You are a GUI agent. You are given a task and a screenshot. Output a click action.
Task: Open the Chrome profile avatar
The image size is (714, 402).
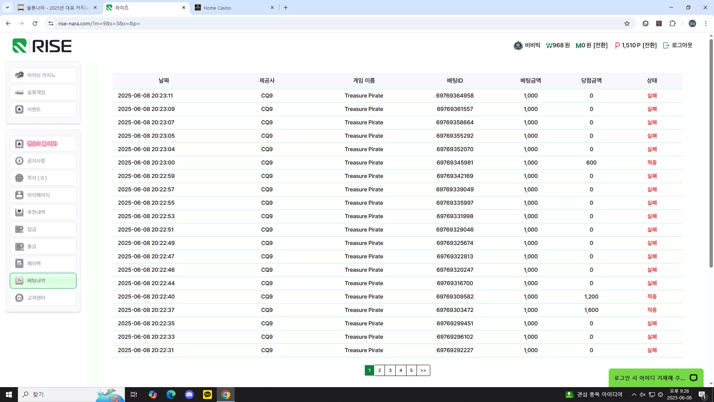tap(692, 23)
